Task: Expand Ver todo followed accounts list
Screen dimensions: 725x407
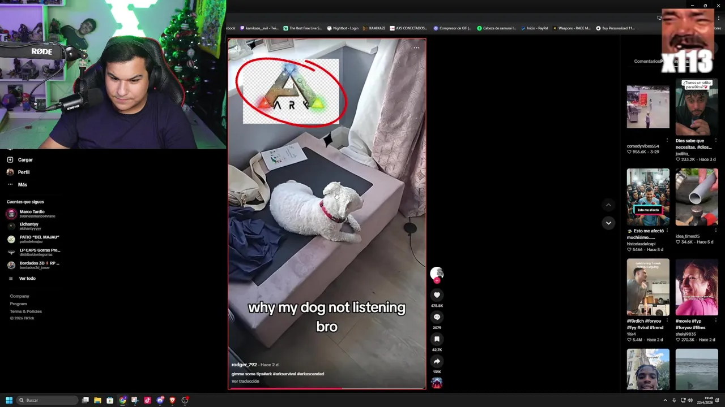Action: click(x=27, y=279)
